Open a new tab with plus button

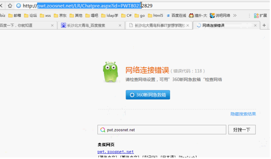click(x=264, y=25)
